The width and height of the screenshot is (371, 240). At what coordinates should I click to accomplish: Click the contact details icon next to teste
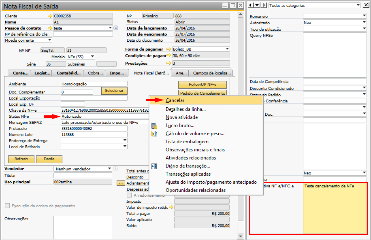(116, 28)
